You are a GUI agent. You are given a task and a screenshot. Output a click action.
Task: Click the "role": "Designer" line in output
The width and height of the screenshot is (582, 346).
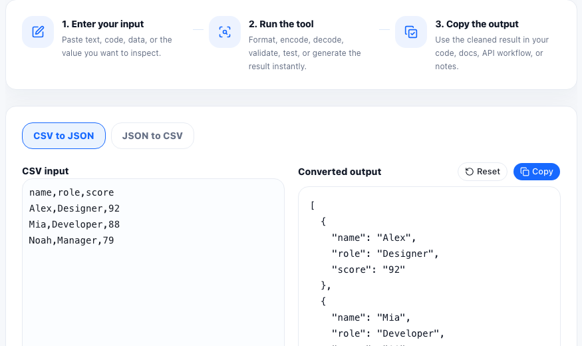[x=385, y=254]
